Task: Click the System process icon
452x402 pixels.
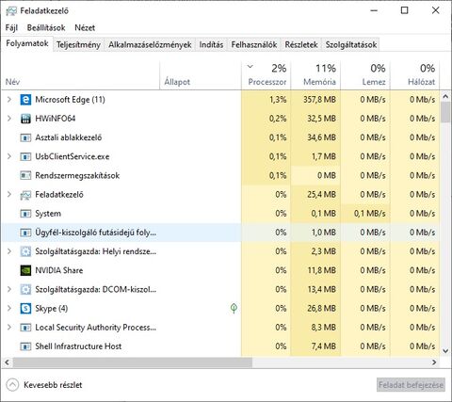Action: pos(25,214)
